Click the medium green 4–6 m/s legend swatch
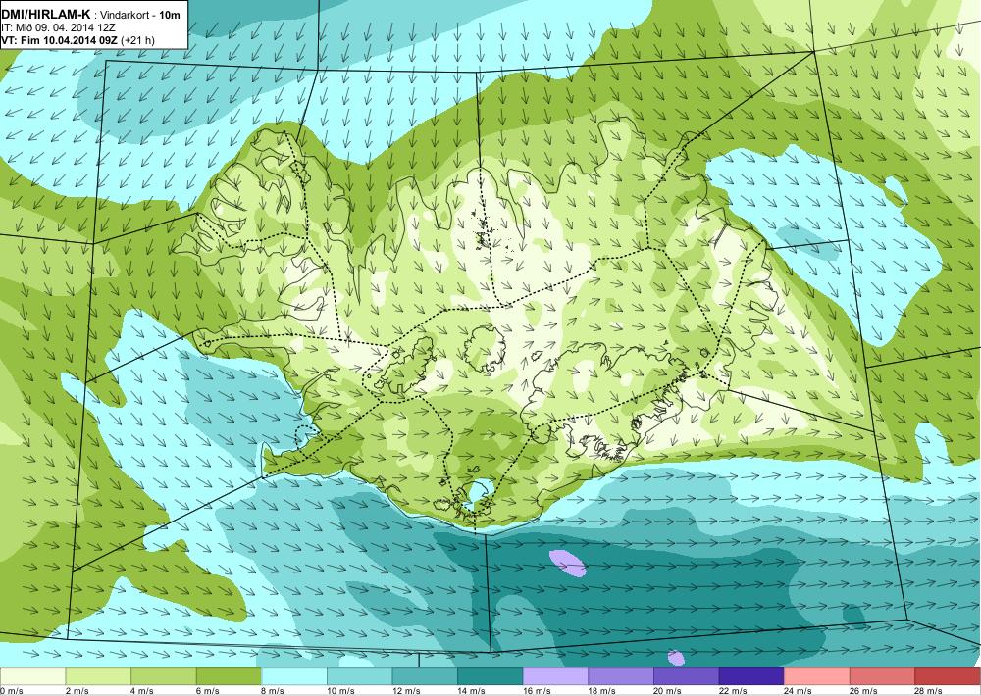The image size is (981, 696). (x=163, y=676)
